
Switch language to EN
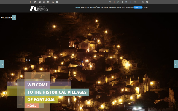pos(118,2)
